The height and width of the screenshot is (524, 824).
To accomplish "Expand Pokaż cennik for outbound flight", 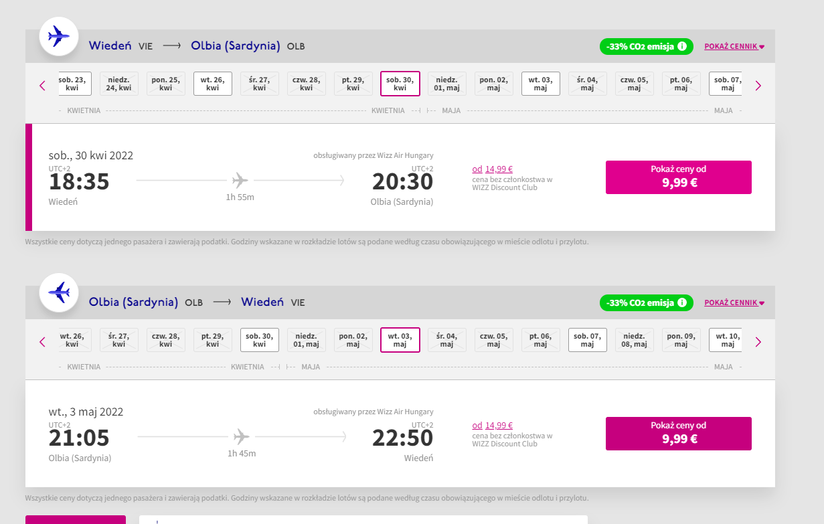I will coord(734,46).
